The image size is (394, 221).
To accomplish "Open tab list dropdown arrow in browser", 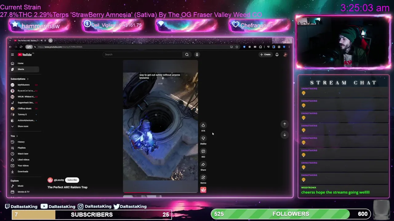I will (x=10, y=41).
